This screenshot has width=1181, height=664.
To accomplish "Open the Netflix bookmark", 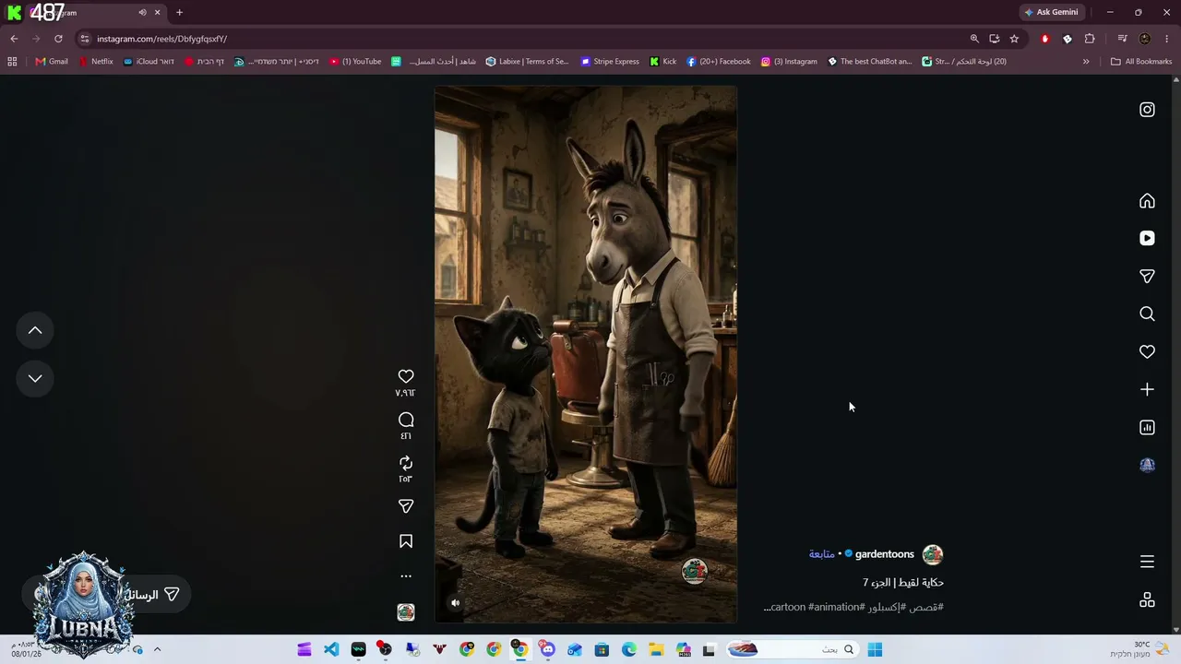I will 96,62.
